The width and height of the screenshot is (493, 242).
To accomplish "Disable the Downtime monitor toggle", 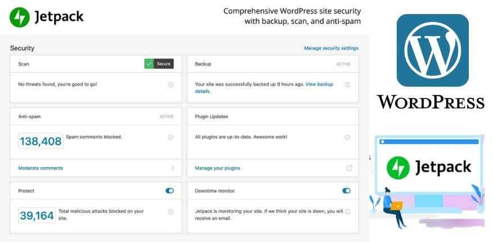I will [346, 191].
